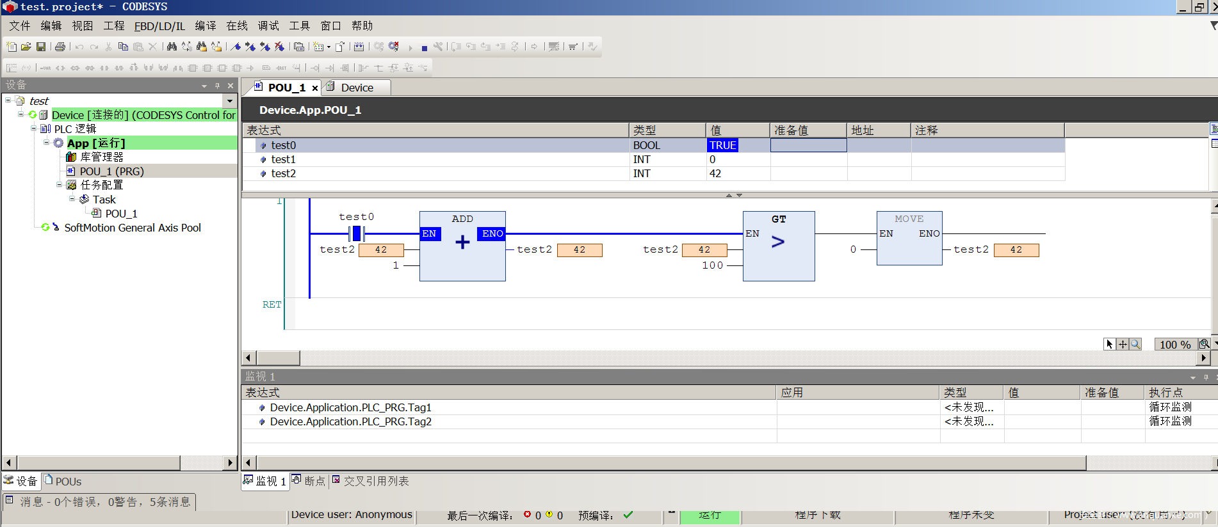Open the 断点 breakpoints tab
The width and height of the screenshot is (1218, 527).
pyautogui.click(x=309, y=481)
